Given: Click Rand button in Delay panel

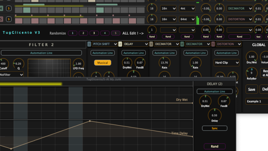Looking at the screenshot, I should tap(214, 146).
